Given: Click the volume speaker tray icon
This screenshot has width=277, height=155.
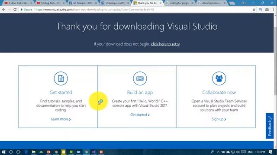Looking at the screenshot, I should click(x=238, y=152).
